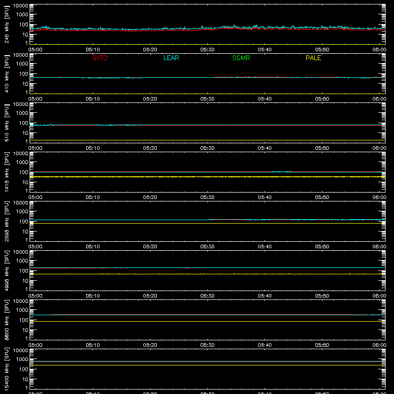Image resolution: width=394 pixels, height=394 pixels.
Task: Click the cyan LEAR legend label
Action: click(x=171, y=58)
